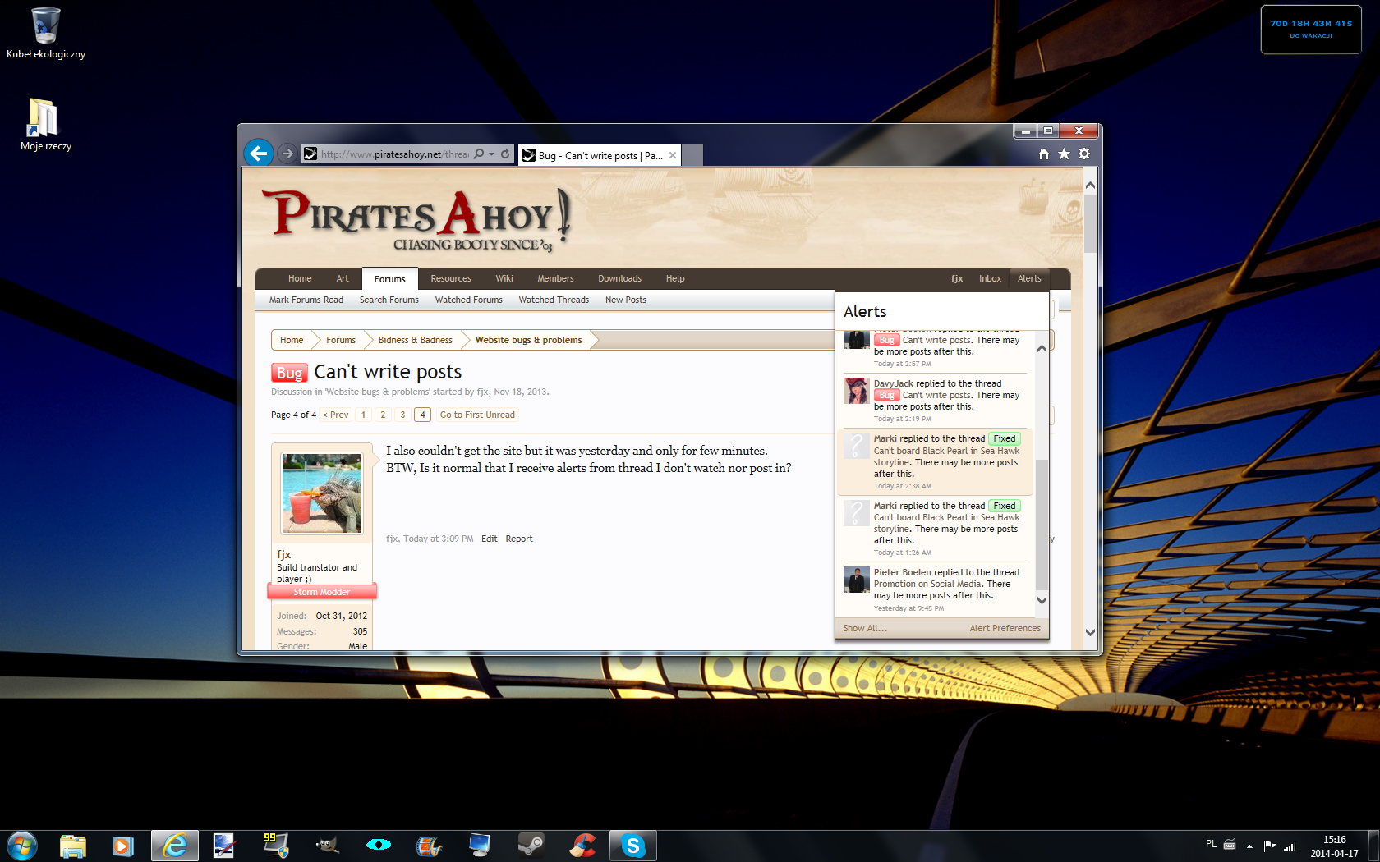
Task: Refresh the page with reload icon
Action: coord(505,154)
